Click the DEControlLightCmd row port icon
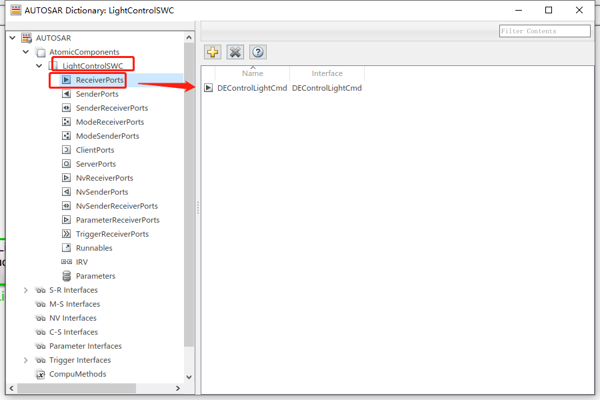Screen dimensions: 600x400 (208, 88)
